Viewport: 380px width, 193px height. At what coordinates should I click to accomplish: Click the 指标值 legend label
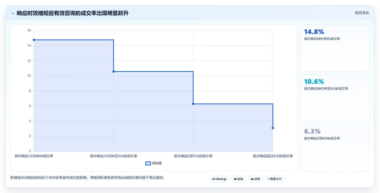click(x=157, y=163)
